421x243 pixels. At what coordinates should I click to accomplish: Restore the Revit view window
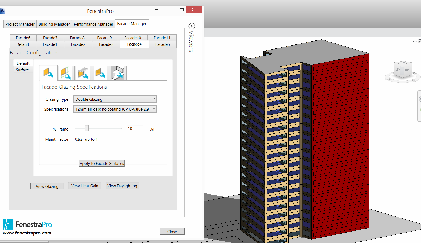pyautogui.click(x=419, y=41)
